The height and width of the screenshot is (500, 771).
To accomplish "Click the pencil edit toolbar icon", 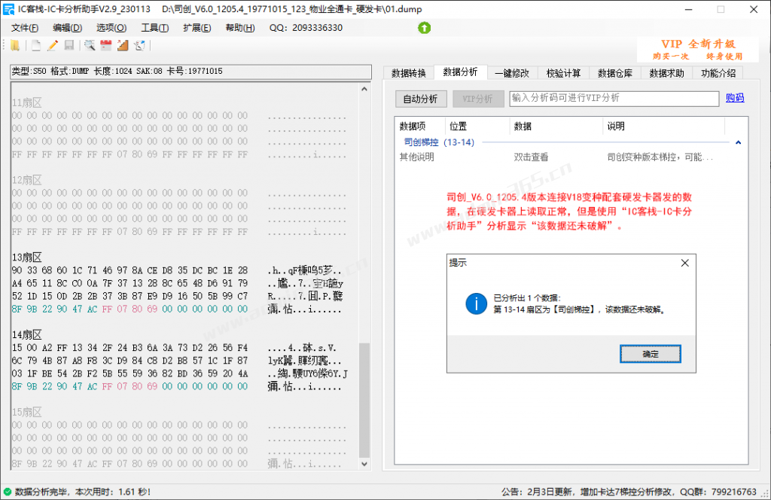I will tap(53, 46).
